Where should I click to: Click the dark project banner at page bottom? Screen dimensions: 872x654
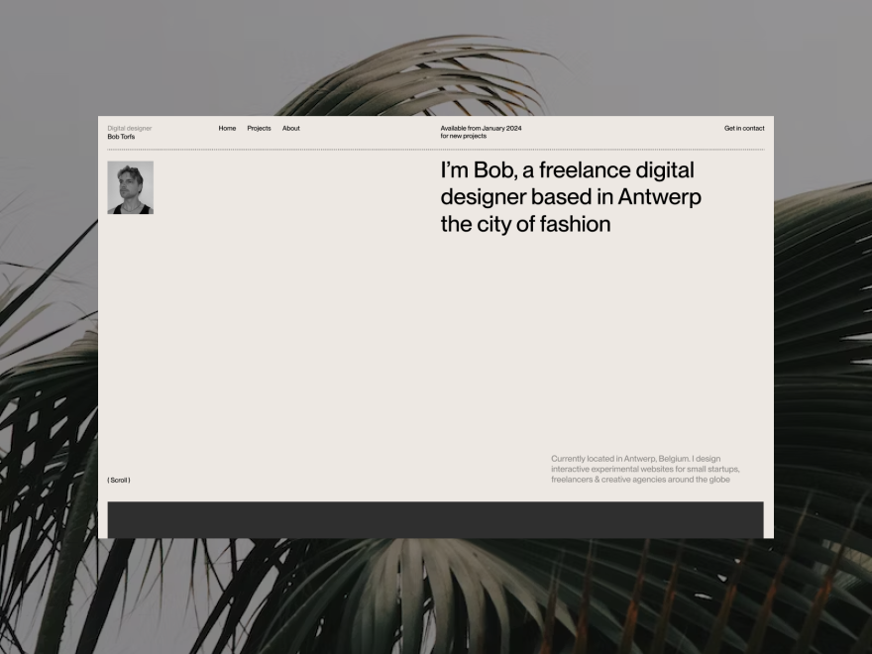click(x=435, y=520)
